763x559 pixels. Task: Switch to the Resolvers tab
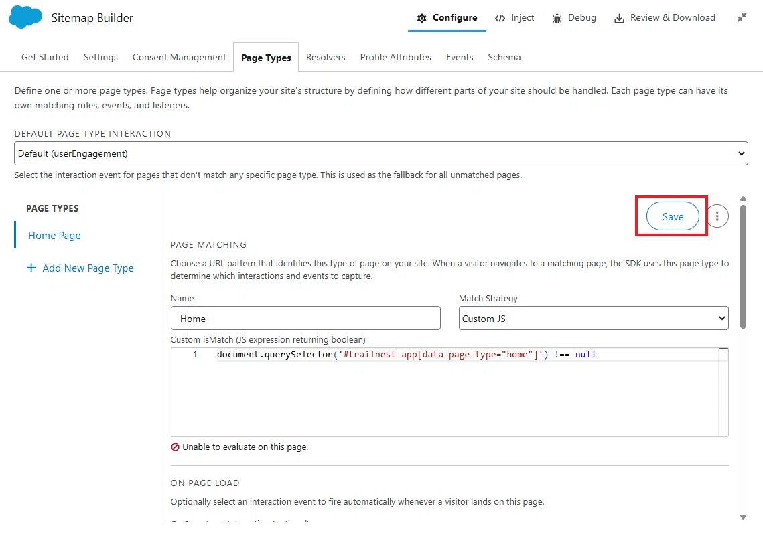(326, 57)
